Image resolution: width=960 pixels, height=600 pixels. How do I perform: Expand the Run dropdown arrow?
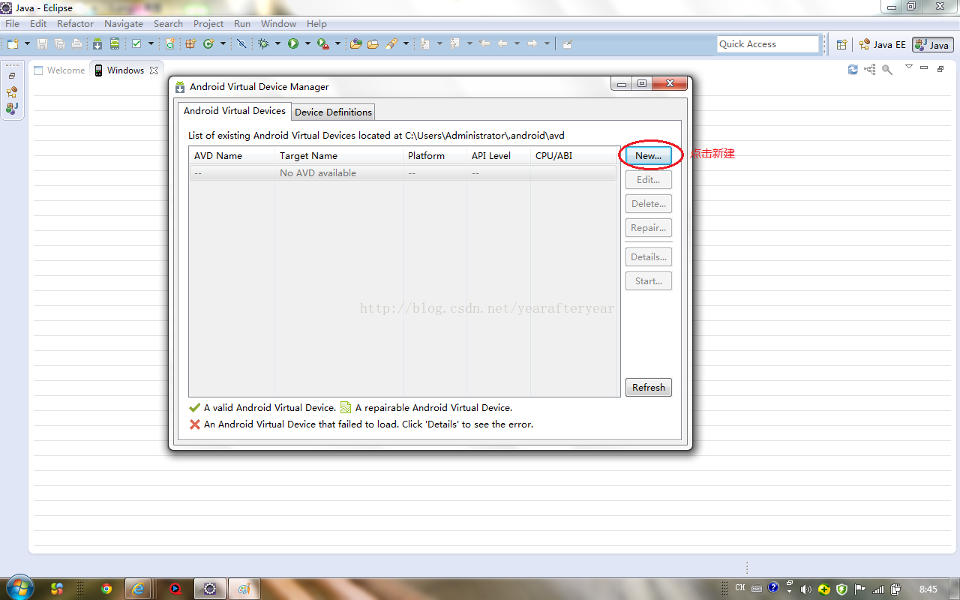pos(307,44)
